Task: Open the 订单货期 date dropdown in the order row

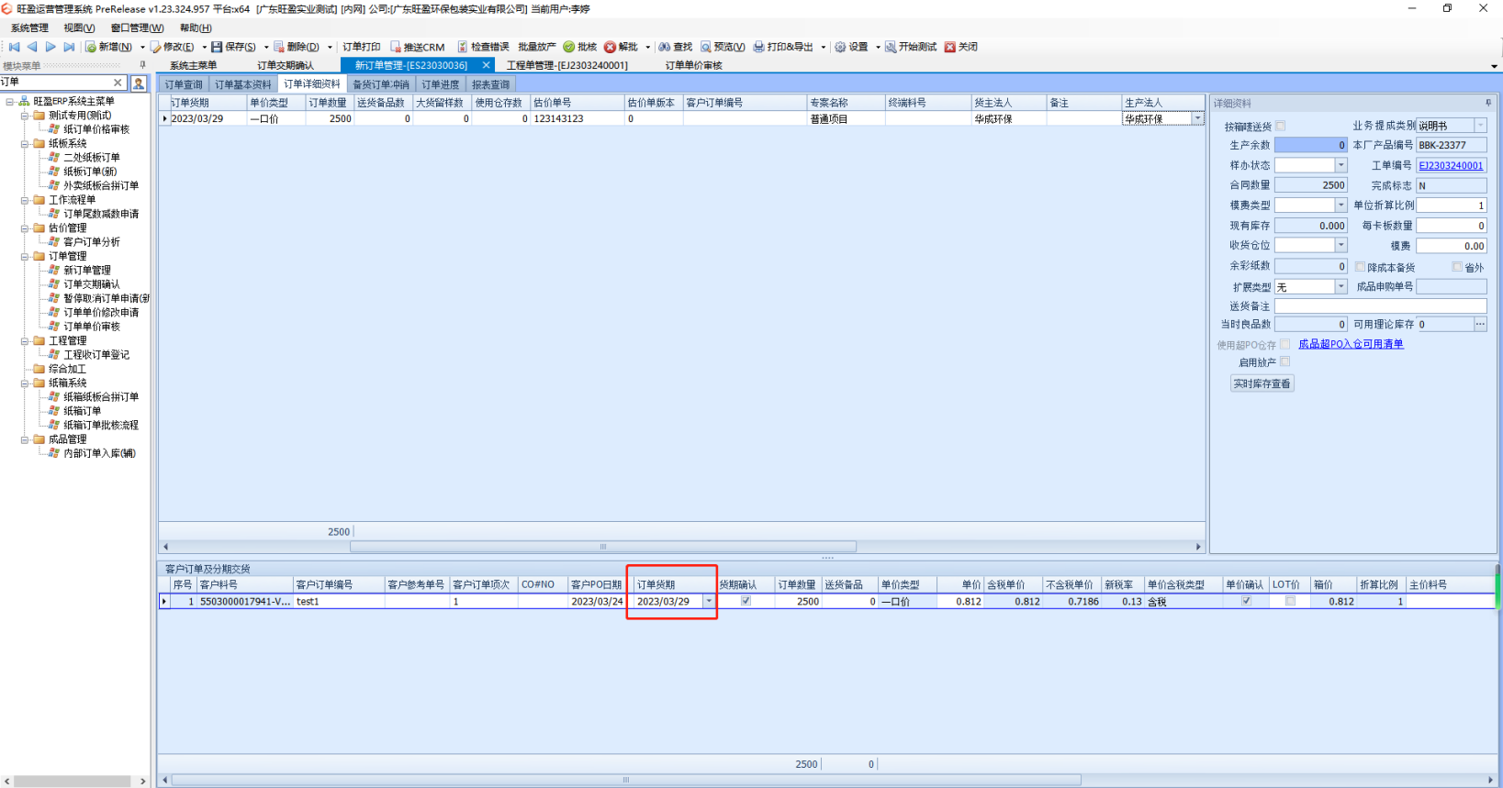Action: coord(709,601)
